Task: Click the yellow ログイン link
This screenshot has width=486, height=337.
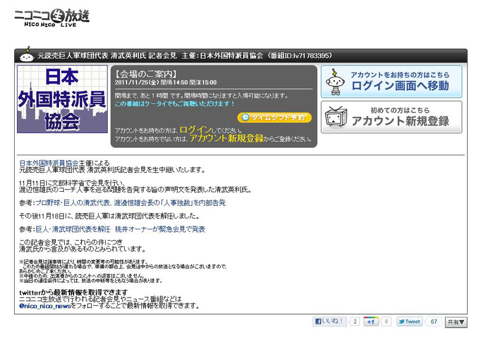Action: coord(194,129)
